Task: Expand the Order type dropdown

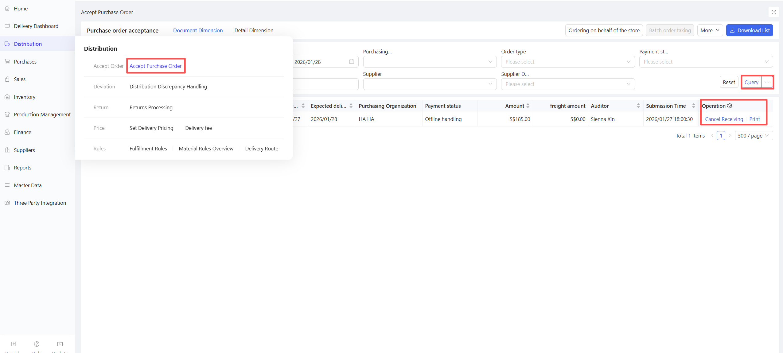Action: tap(568, 62)
